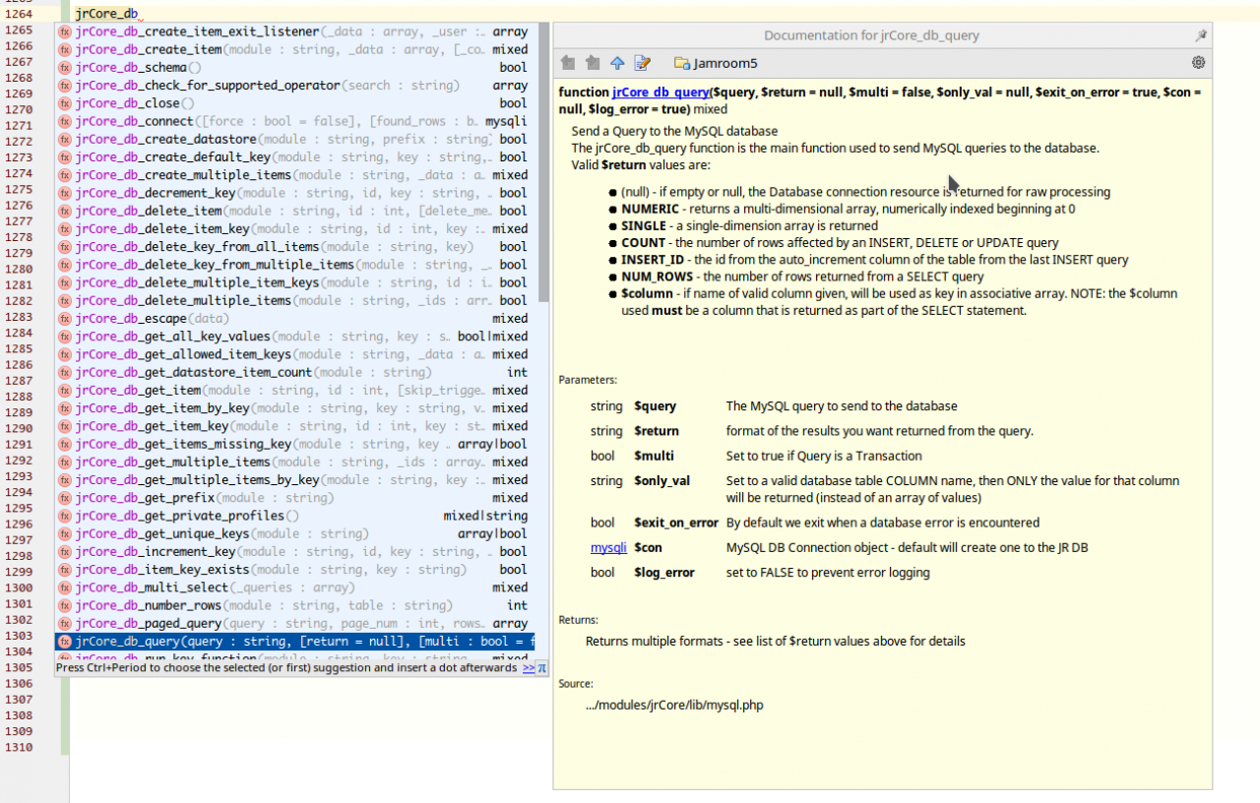
Task: Click the Forward arrow in documentation toolbar
Action: [593, 63]
